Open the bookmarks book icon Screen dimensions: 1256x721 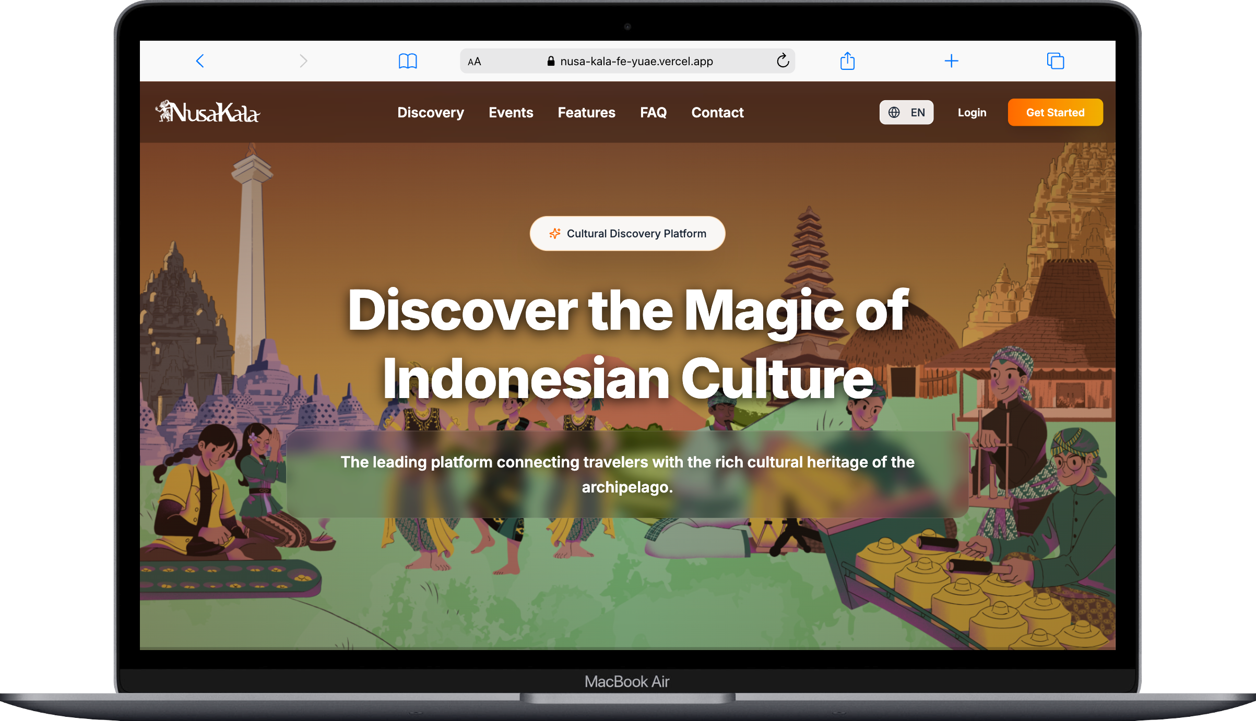408,61
